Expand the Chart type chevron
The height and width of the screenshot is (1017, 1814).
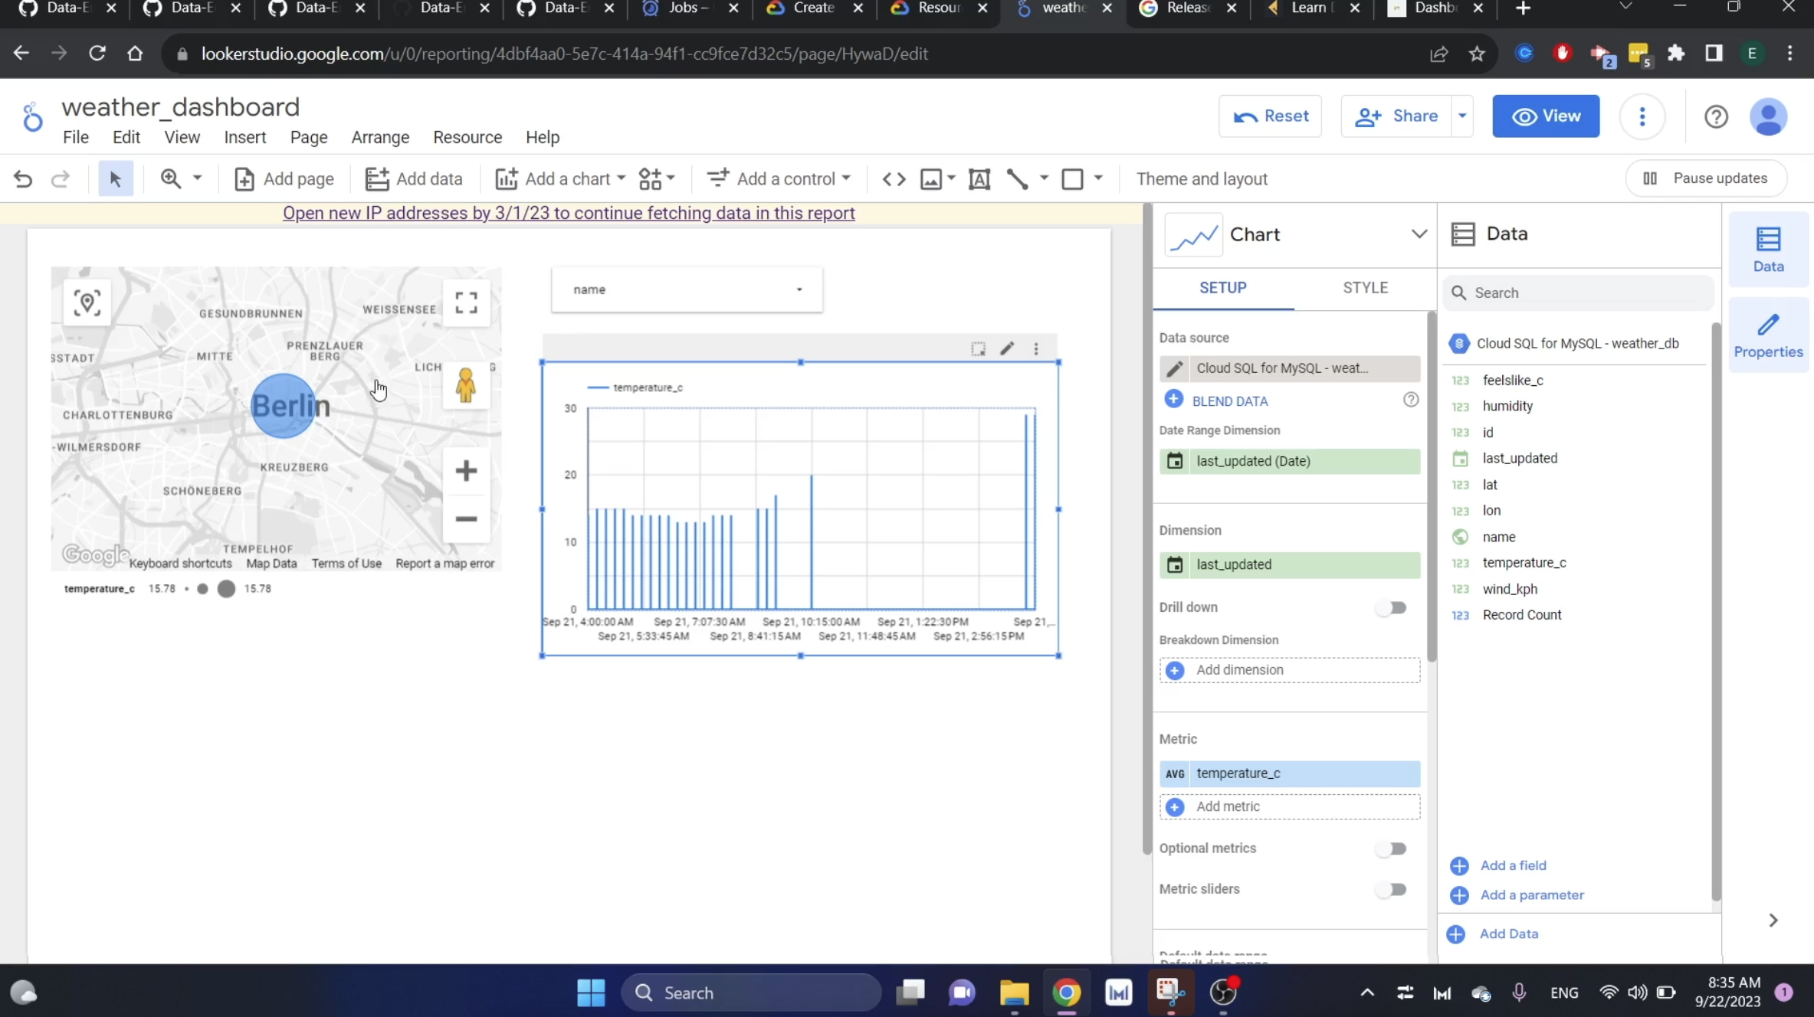click(1419, 234)
